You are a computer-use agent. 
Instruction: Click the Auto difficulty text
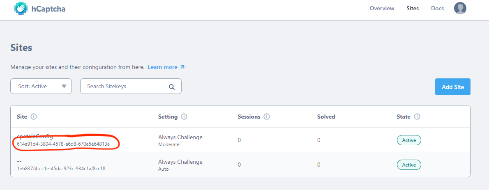[x=164, y=169]
